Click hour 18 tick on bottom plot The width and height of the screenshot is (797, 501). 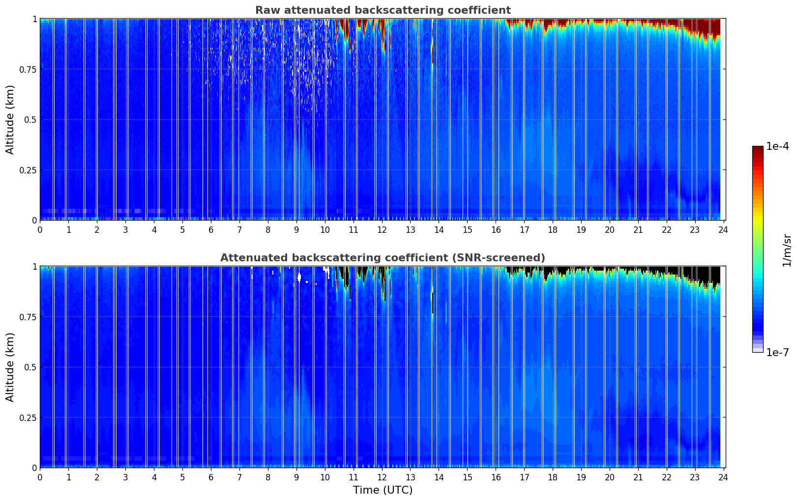(553, 477)
